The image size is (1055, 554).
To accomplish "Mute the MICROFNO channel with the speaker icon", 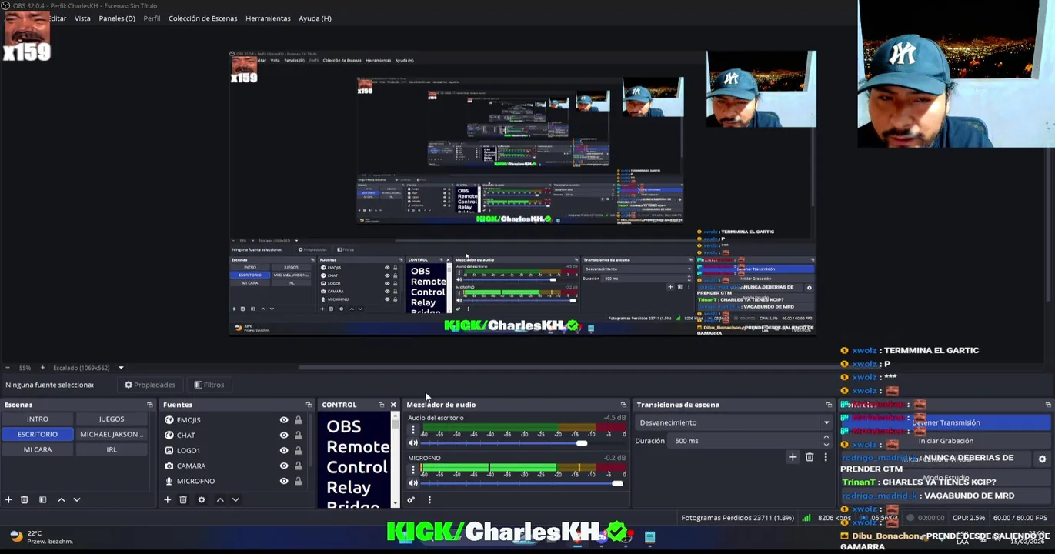I will pos(413,483).
